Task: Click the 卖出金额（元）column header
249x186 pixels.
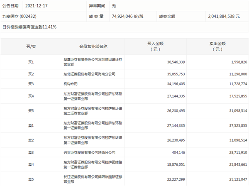Action: point(217,46)
